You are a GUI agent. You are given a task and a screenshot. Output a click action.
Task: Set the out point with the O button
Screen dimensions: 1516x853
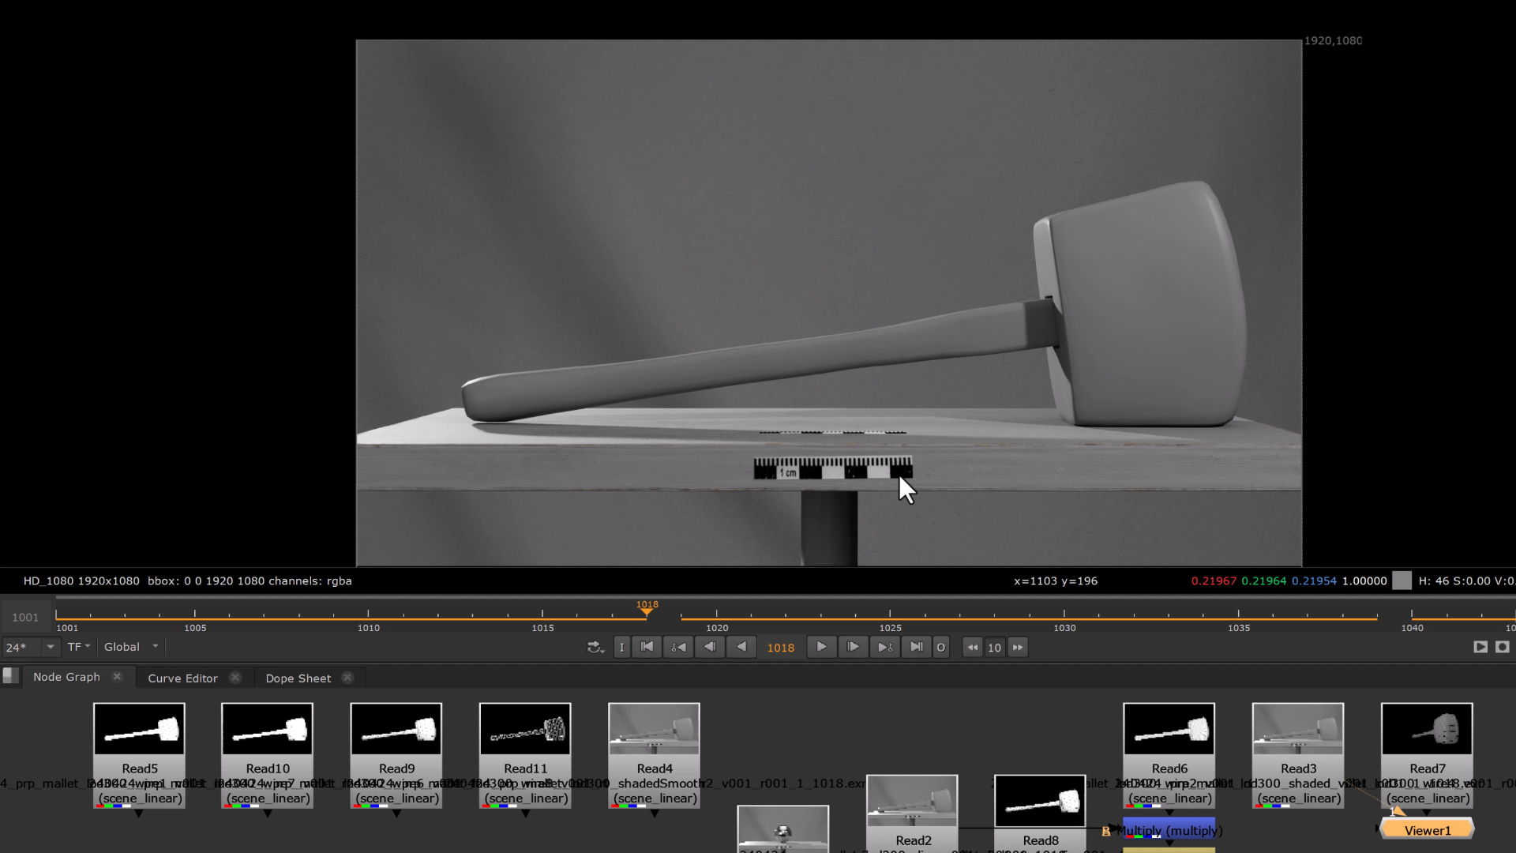point(940,648)
